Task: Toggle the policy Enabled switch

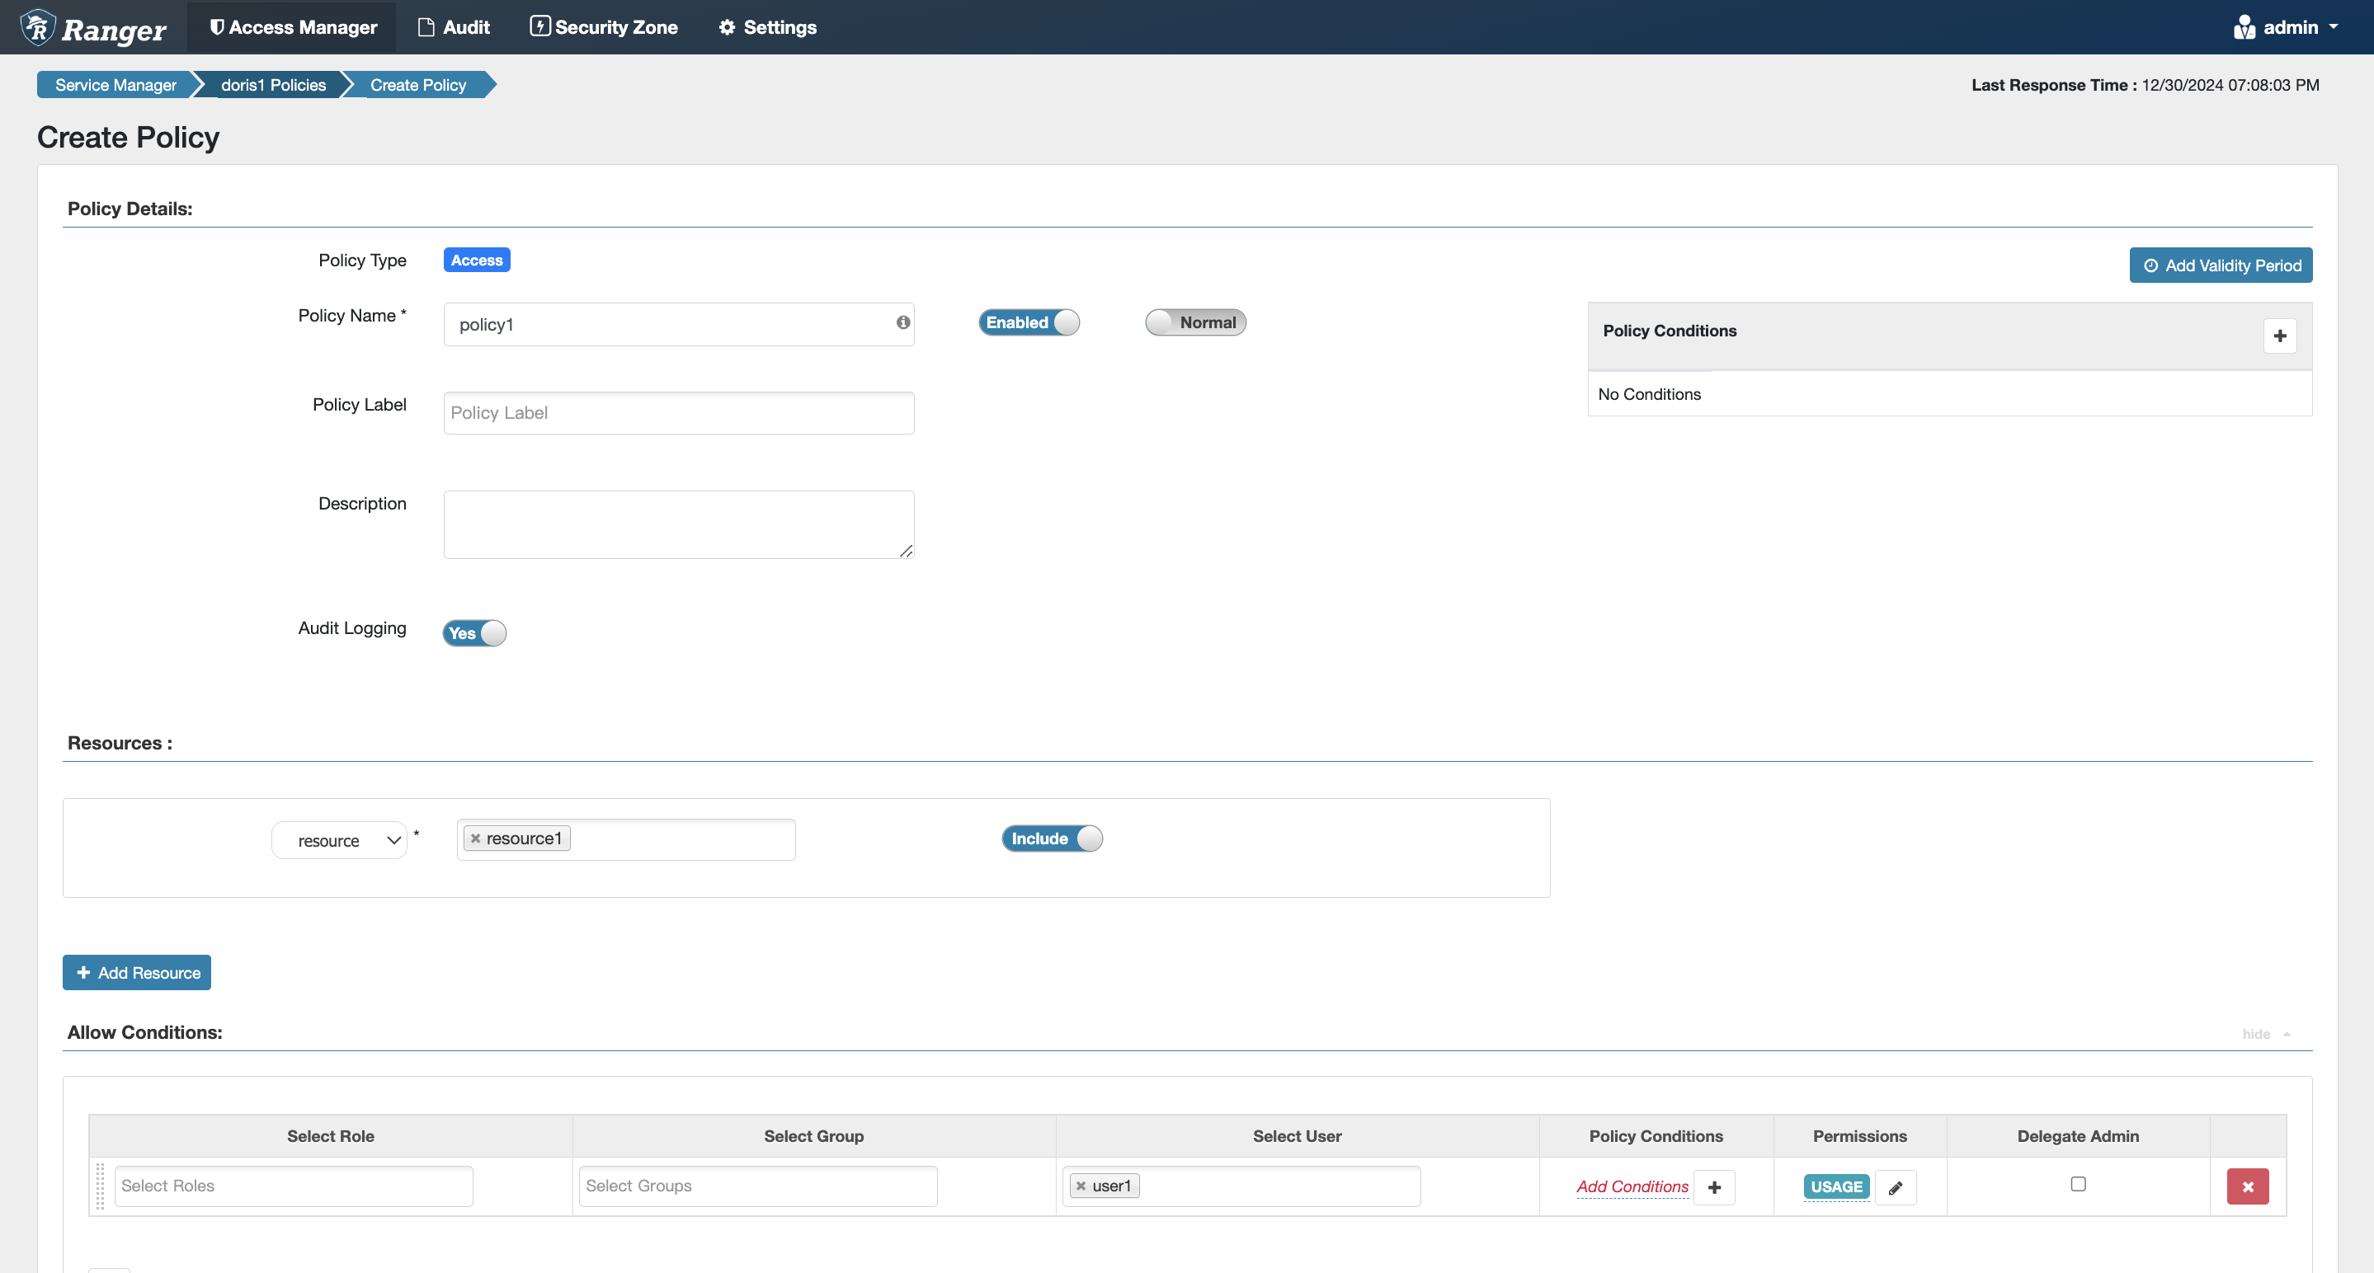Action: tap(1028, 322)
